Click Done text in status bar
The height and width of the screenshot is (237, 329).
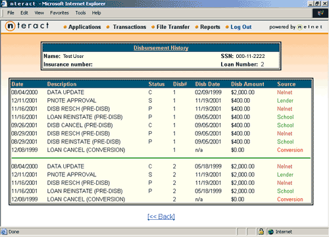(x=14, y=232)
